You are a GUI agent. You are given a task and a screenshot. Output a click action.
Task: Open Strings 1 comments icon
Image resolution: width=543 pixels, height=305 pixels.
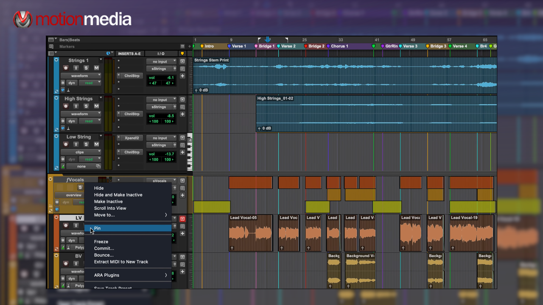(182, 69)
